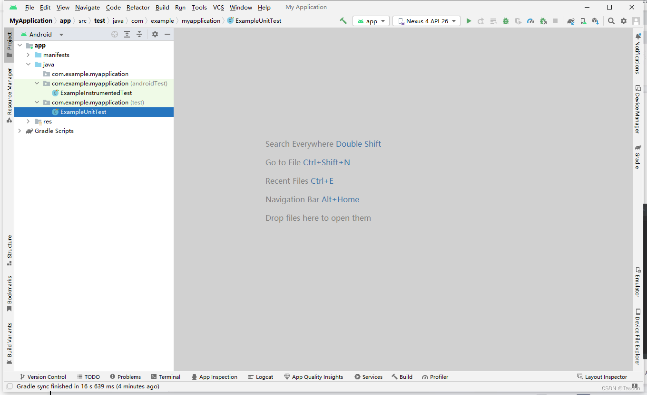Open the Problems tool window
The height and width of the screenshot is (395, 647).
coord(125,377)
